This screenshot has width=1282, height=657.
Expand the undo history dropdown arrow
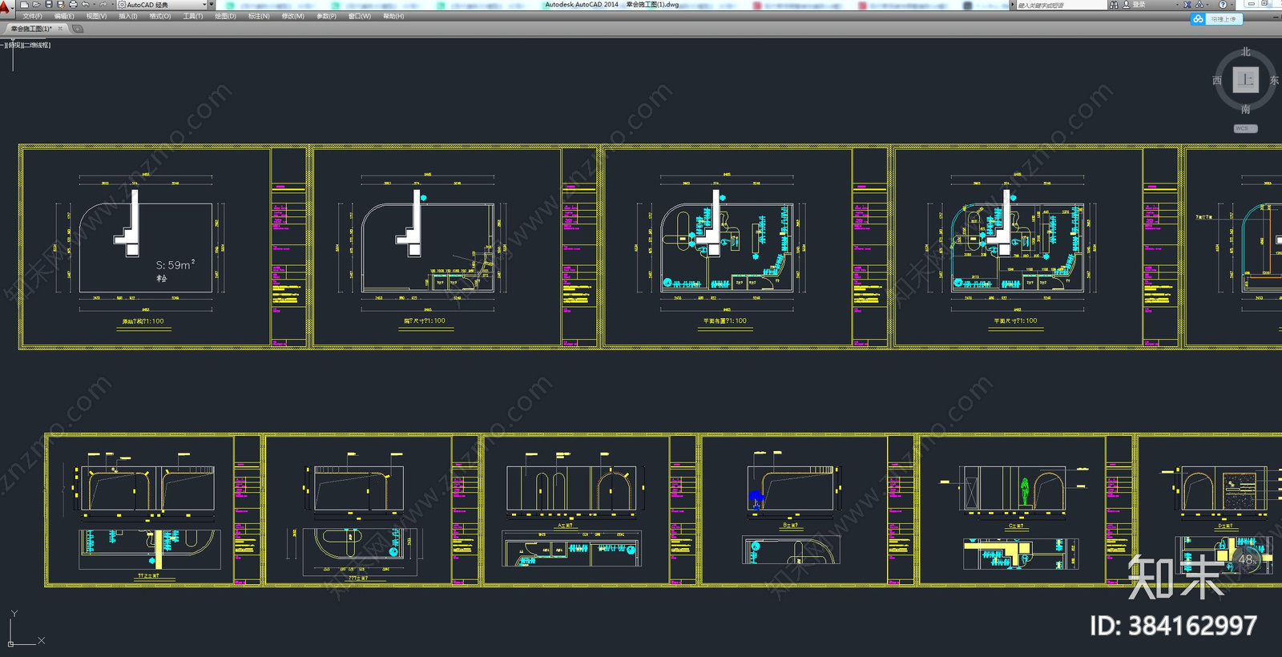point(95,5)
